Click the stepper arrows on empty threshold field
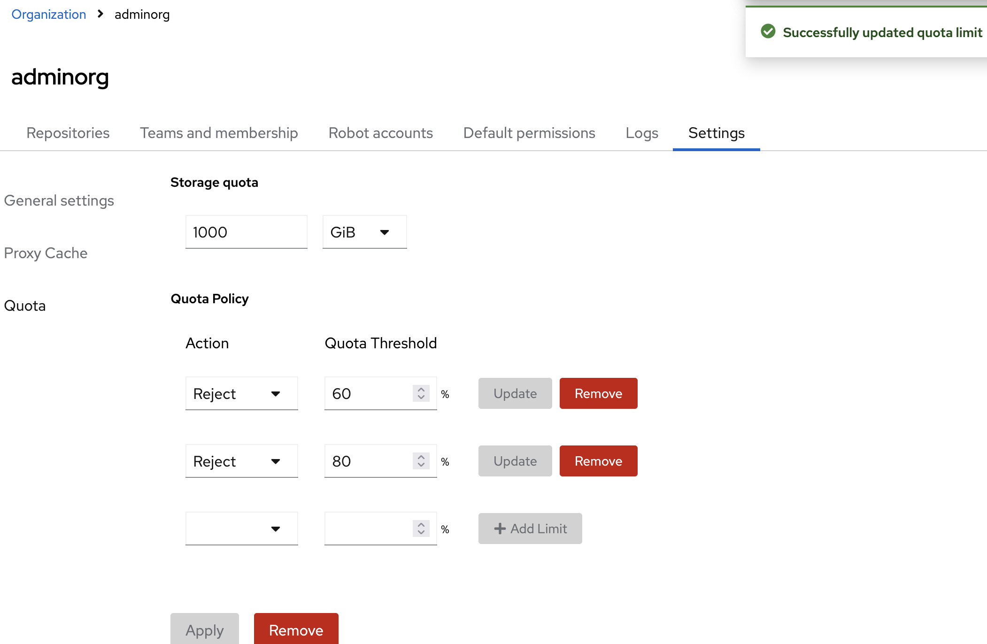The width and height of the screenshot is (987, 644). (x=421, y=529)
